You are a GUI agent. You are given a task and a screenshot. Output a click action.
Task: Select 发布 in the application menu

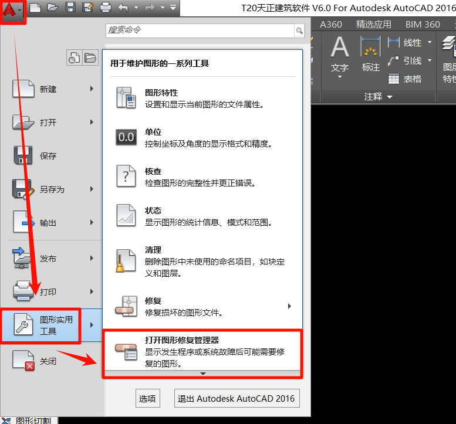pos(52,259)
